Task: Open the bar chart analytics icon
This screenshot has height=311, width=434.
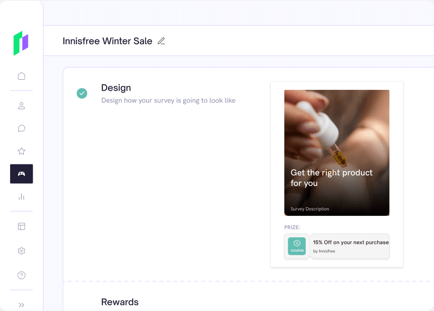Action: pyautogui.click(x=22, y=197)
